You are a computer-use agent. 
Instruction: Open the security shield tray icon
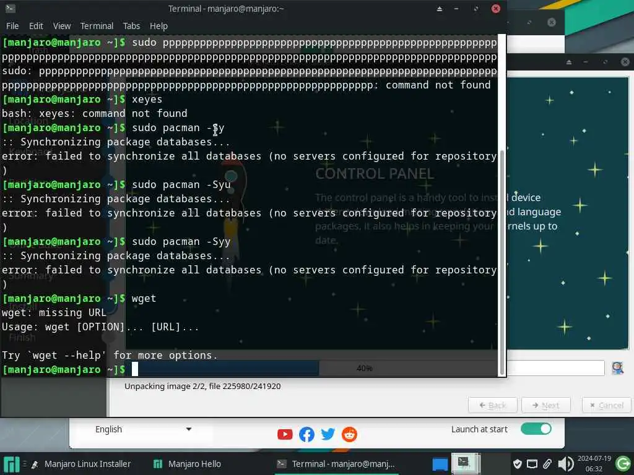[x=517, y=464]
